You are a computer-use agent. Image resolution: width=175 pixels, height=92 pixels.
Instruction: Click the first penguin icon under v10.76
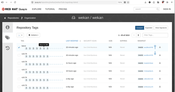[x=26, y=80]
